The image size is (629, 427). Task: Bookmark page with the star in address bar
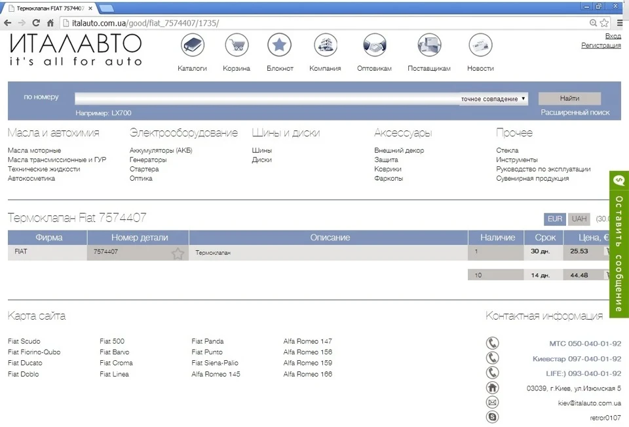click(604, 23)
